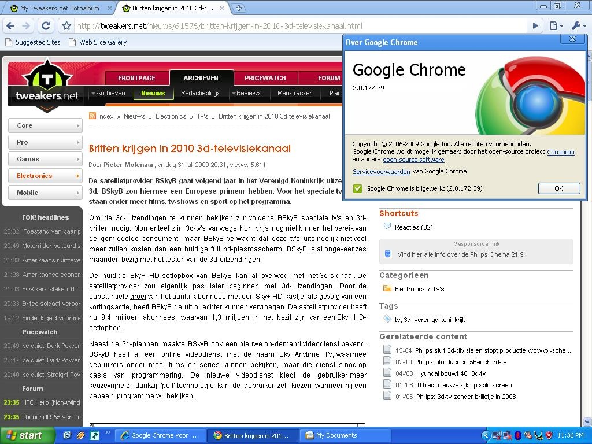Screen dimensions: 592x444
Task: Expand the Pro sidebar category
Action: pyautogui.click(x=45, y=142)
